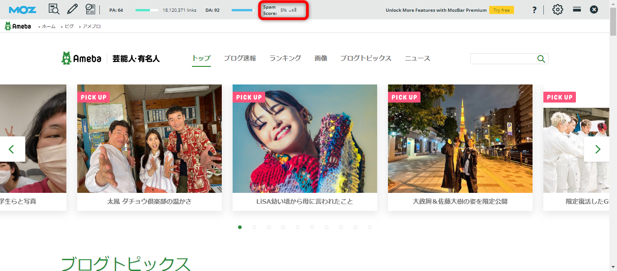Image resolution: width=617 pixels, height=271 pixels.
Task: Select the ランキング navigation tab
Action: click(285, 58)
